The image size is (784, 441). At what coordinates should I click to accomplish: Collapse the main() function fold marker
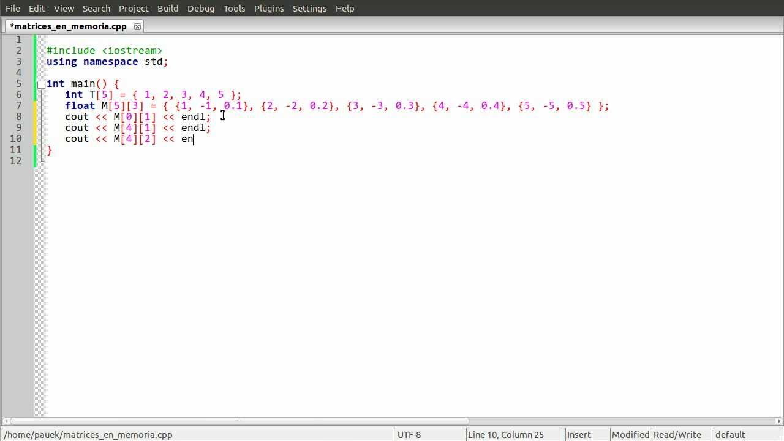41,84
